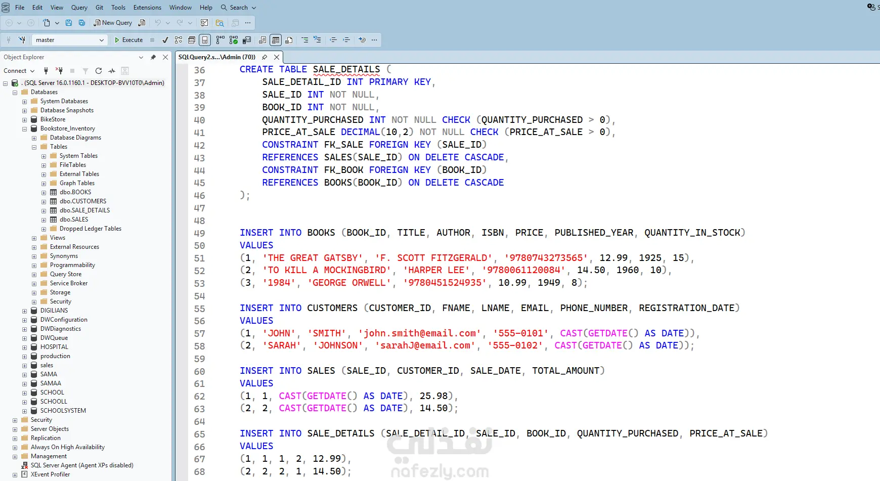Image resolution: width=880 pixels, height=481 pixels.
Task: Click the Parse checkmark icon
Action: (165, 40)
